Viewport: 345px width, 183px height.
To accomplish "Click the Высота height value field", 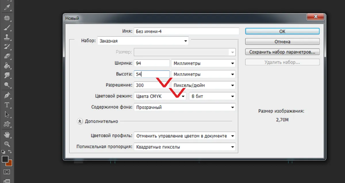I will tap(152, 74).
